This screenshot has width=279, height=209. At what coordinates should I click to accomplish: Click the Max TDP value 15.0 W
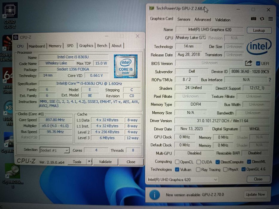(x=101, y=63)
